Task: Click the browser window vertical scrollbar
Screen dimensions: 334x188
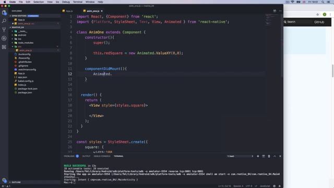Action: (x=333, y=71)
